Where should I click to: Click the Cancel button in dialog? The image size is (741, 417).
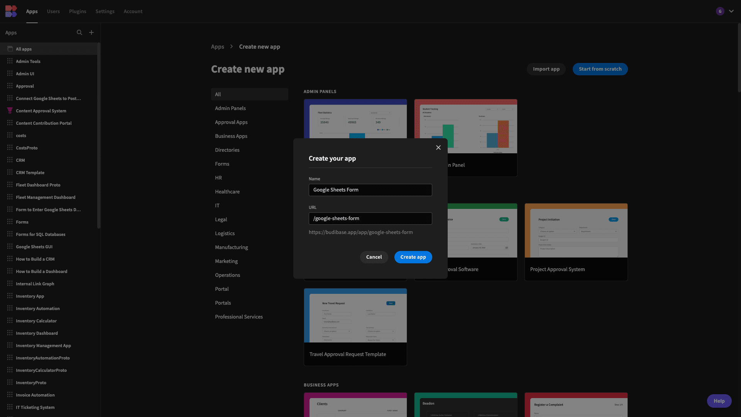[374, 257]
